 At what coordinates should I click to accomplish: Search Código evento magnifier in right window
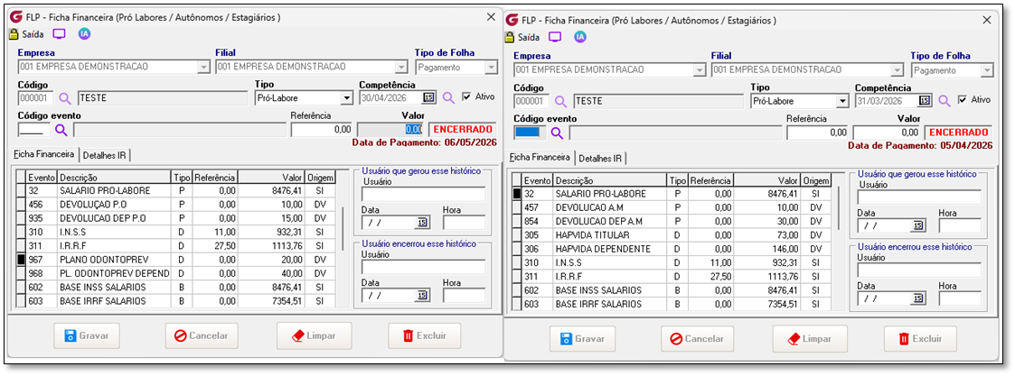point(557,133)
